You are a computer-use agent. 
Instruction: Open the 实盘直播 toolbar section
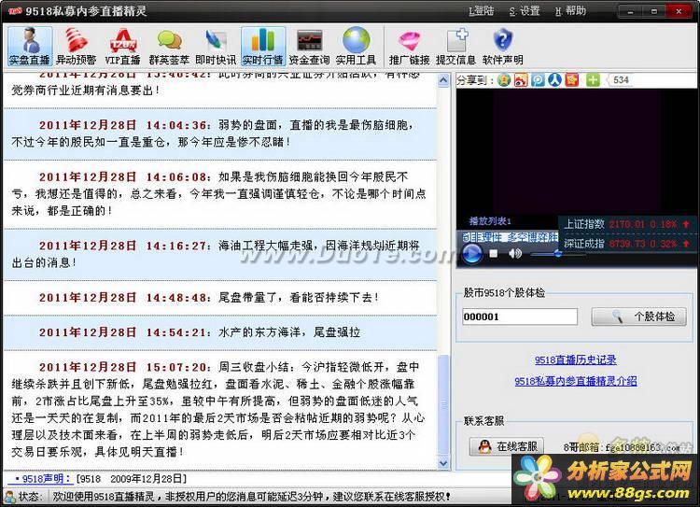pyautogui.click(x=30, y=46)
